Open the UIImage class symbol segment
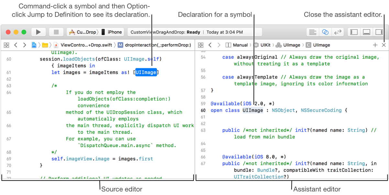The height and width of the screenshot is (195, 389). [318, 45]
